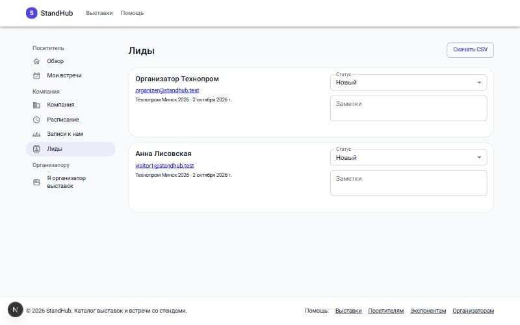The width and height of the screenshot is (520, 325).
Task: Focus Заметки field for Анна Лисовская
Action: 409,183
